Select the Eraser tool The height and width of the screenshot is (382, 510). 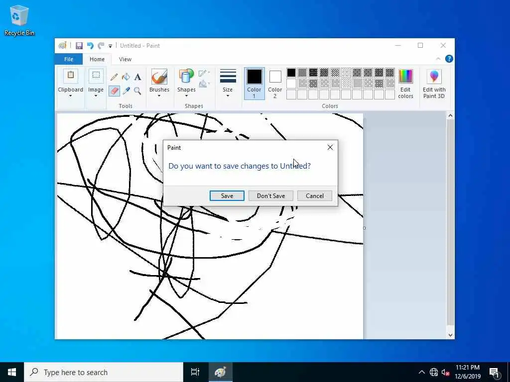click(x=114, y=91)
